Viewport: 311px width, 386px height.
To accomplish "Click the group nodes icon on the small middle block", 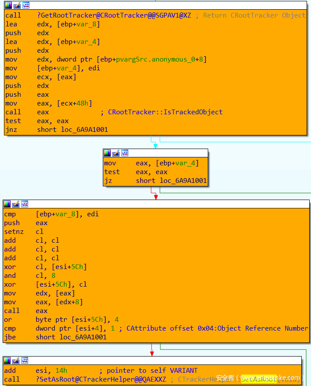I will point(125,153).
